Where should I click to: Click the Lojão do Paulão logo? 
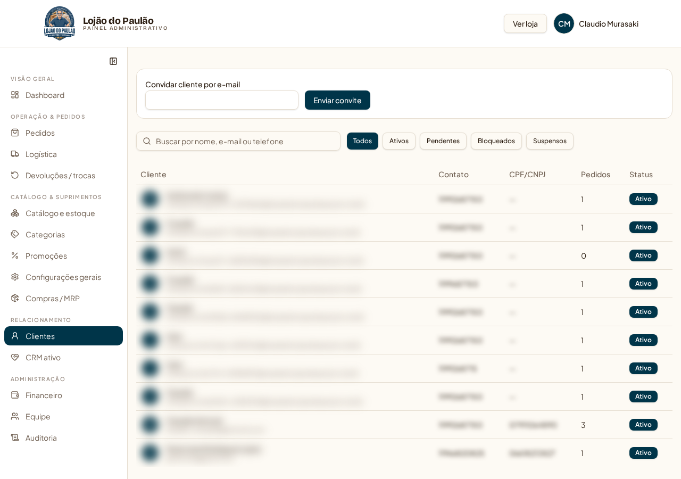point(60,23)
